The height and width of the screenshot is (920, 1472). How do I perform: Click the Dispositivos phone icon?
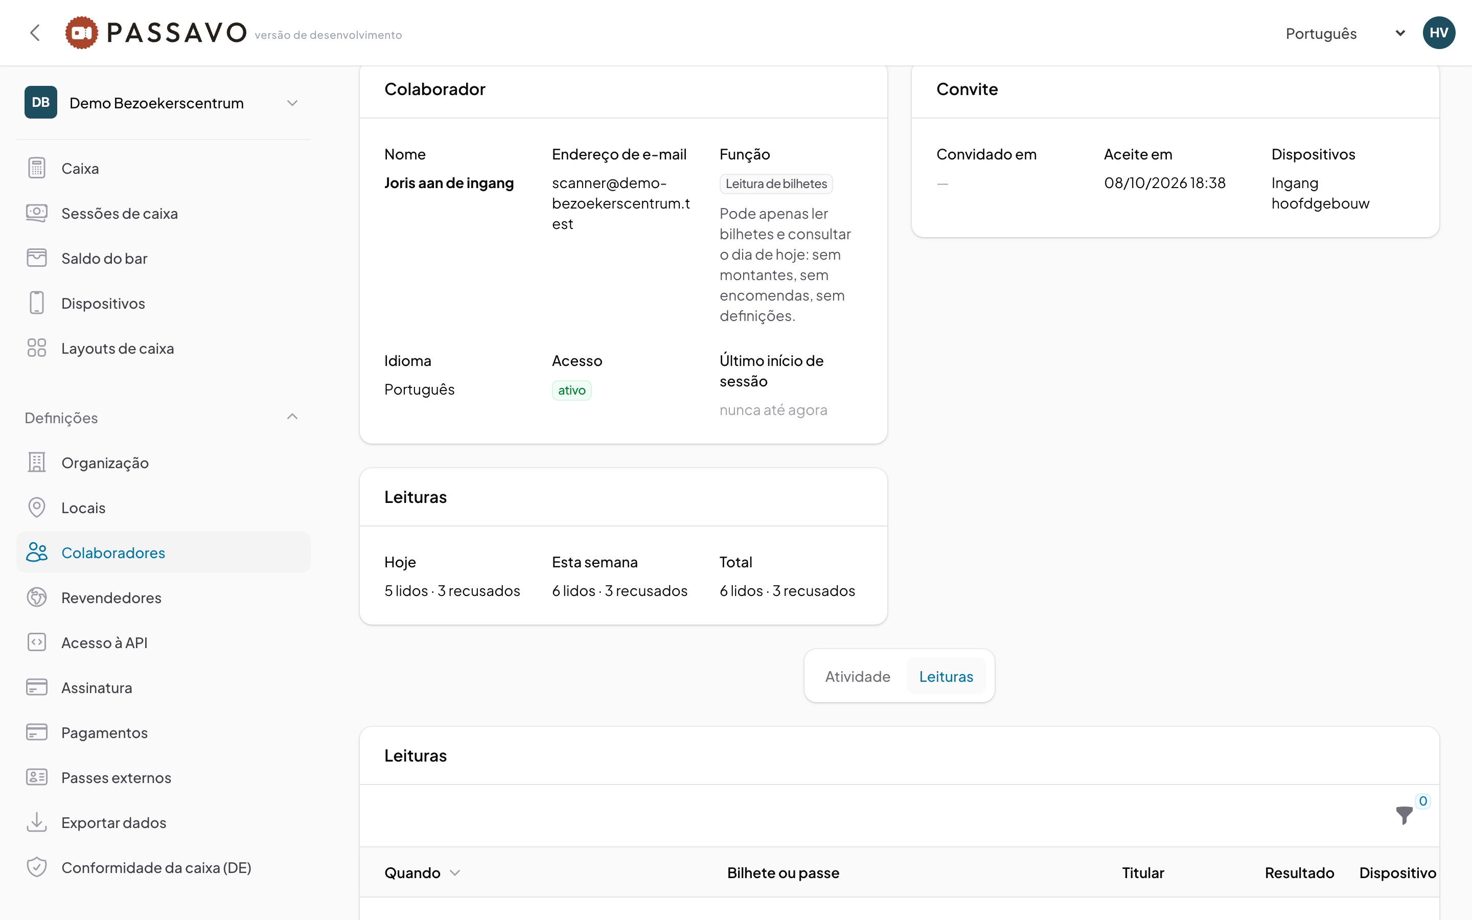36,303
